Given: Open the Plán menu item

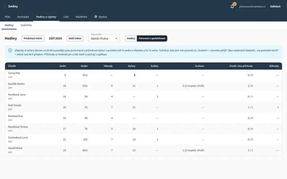Looking at the screenshot, I should (8, 16).
